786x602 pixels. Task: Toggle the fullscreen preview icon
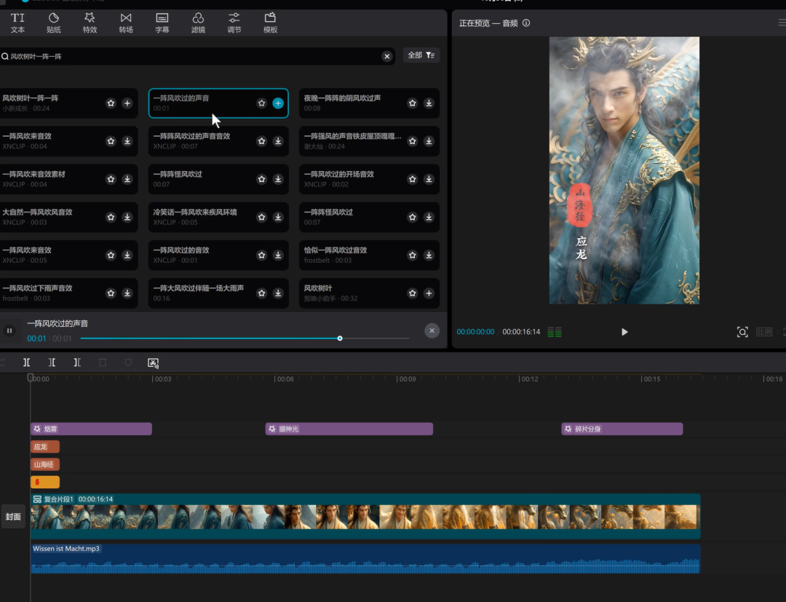tap(742, 332)
